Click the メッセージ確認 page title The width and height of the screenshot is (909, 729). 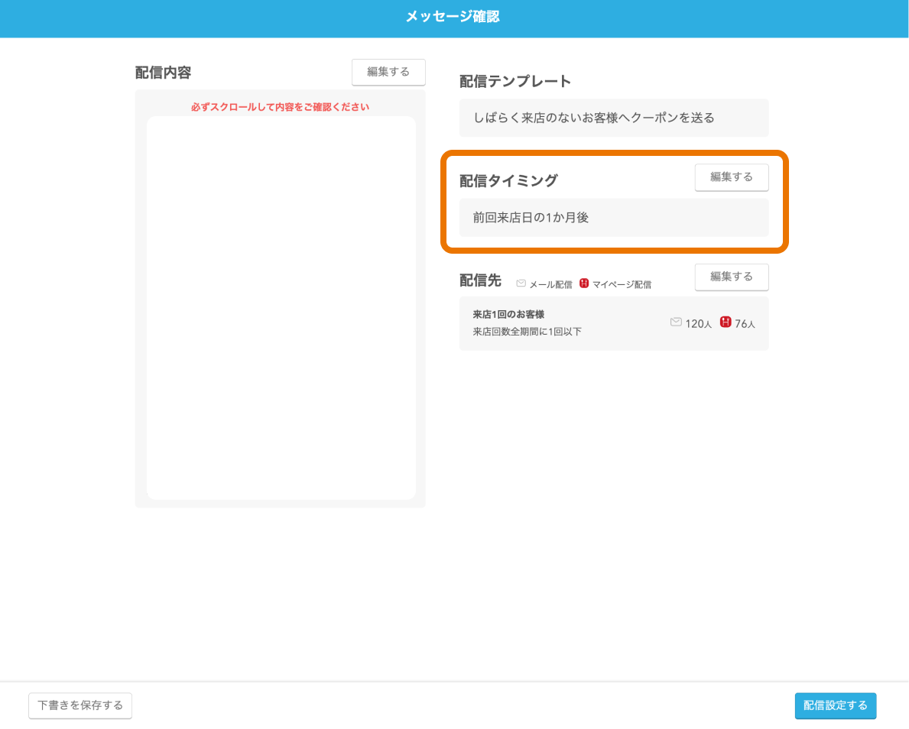453,17
